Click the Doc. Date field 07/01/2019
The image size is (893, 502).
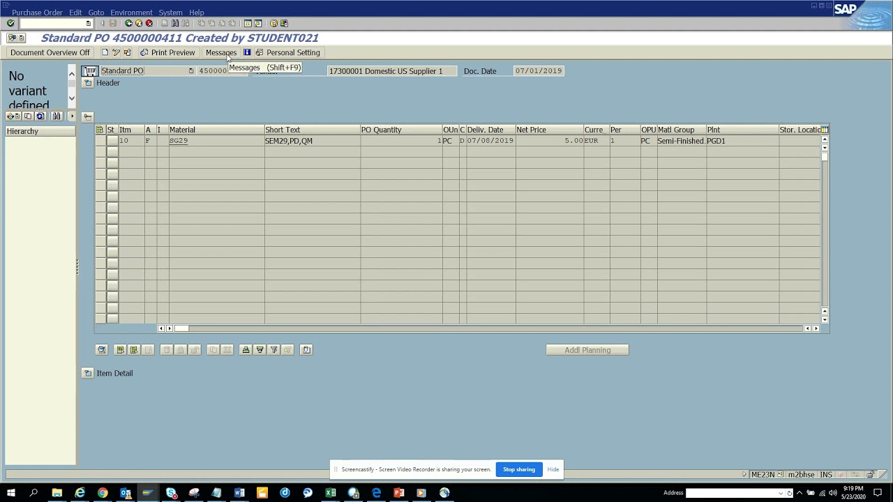point(538,71)
